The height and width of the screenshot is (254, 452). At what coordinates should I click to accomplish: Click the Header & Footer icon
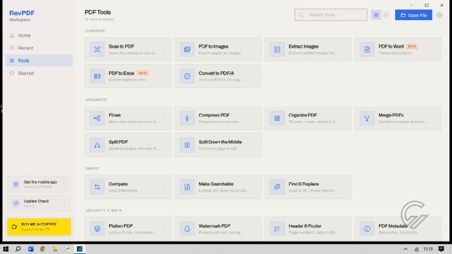click(277, 229)
